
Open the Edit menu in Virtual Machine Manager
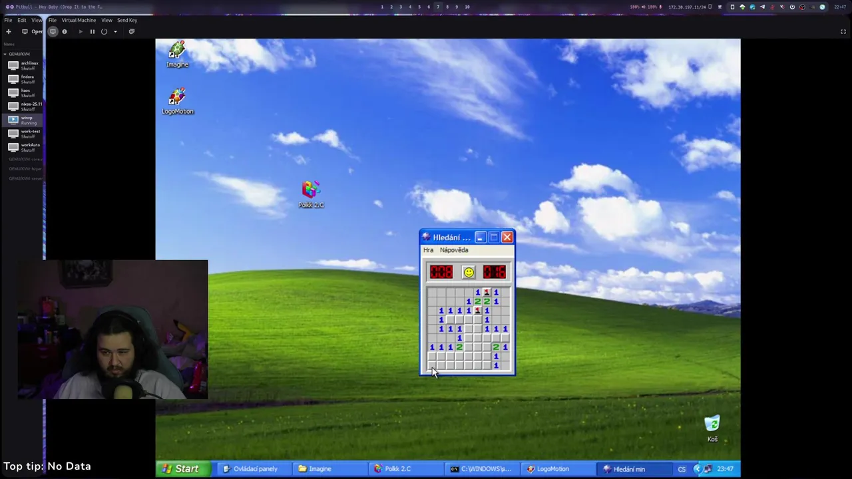pos(22,20)
